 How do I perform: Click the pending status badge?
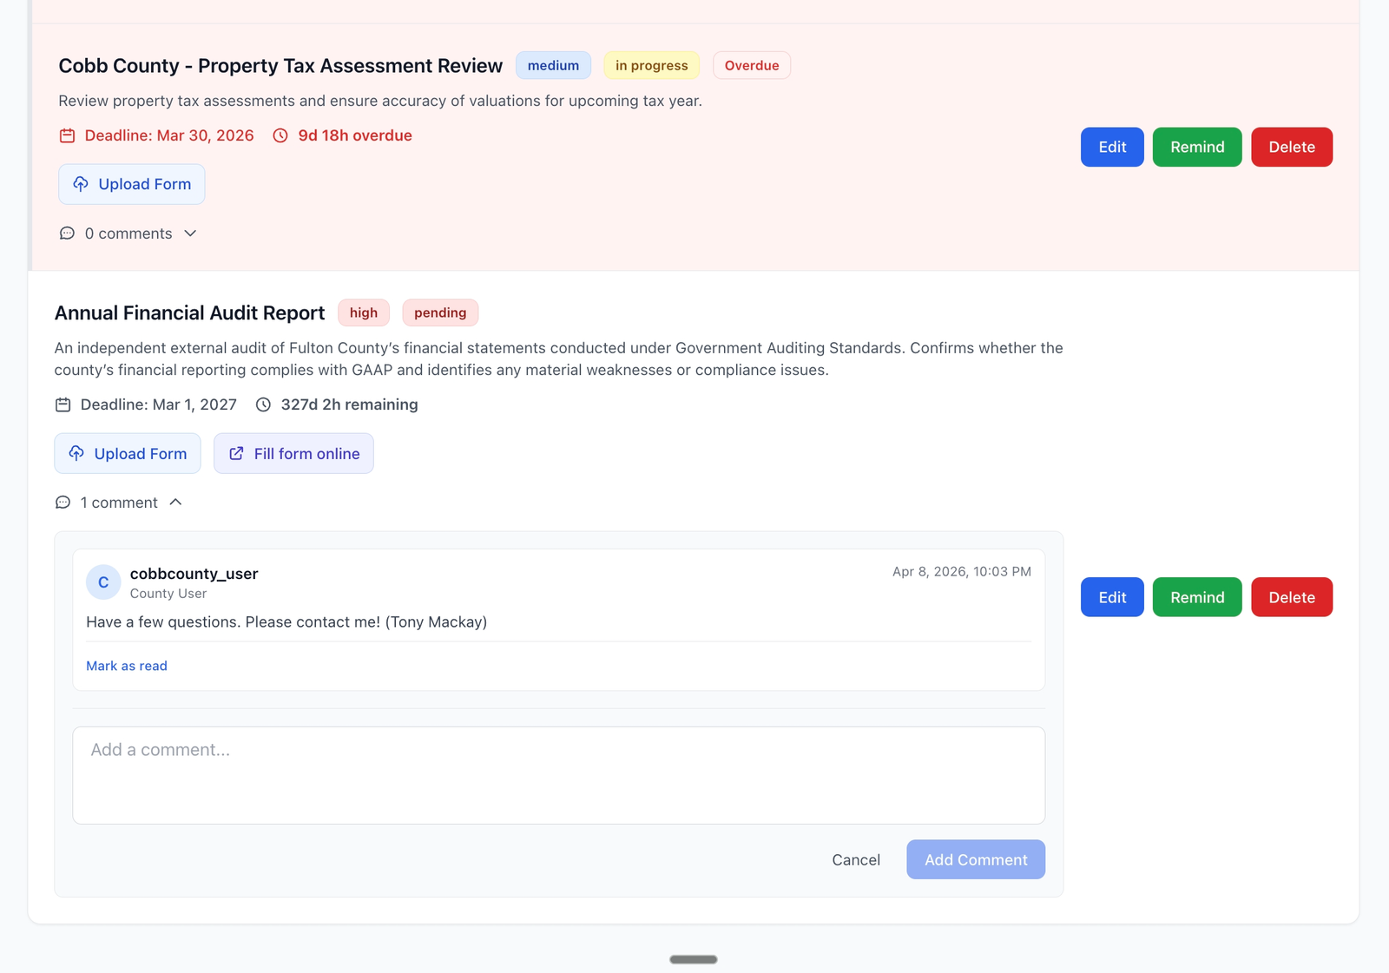tap(440, 312)
